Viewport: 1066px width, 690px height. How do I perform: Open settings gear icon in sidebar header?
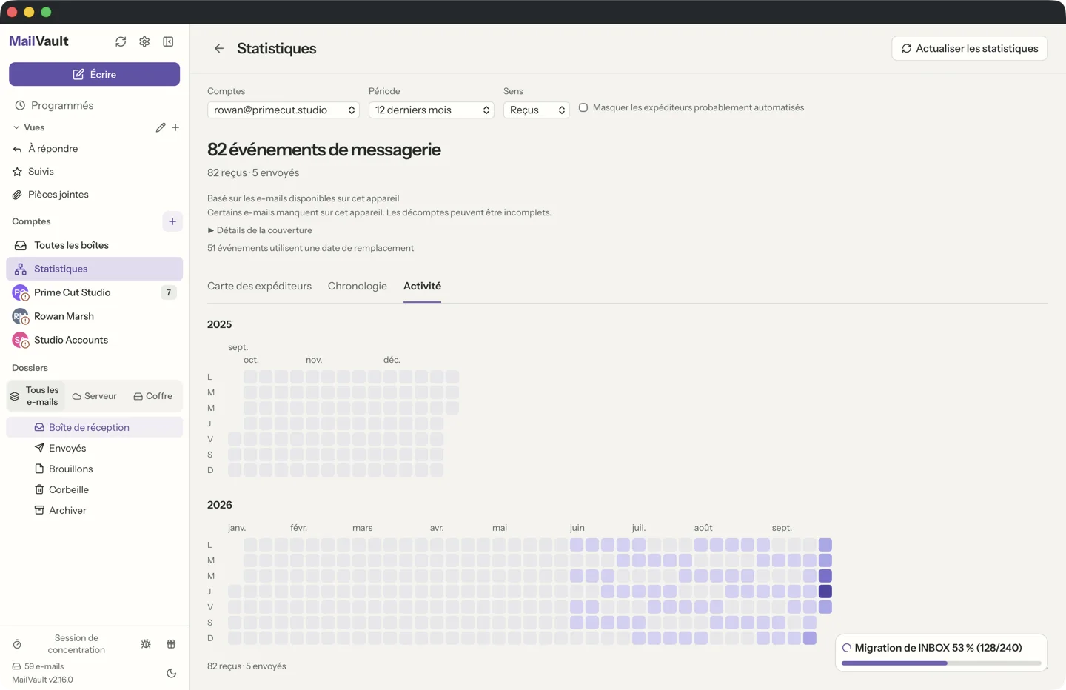pyautogui.click(x=144, y=41)
